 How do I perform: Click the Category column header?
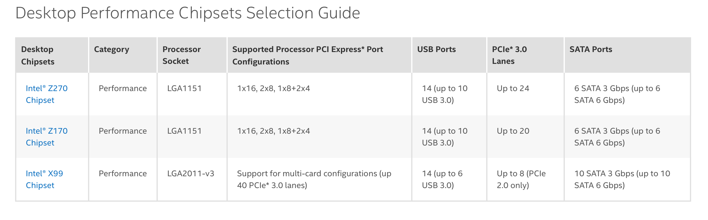pos(111,49)
